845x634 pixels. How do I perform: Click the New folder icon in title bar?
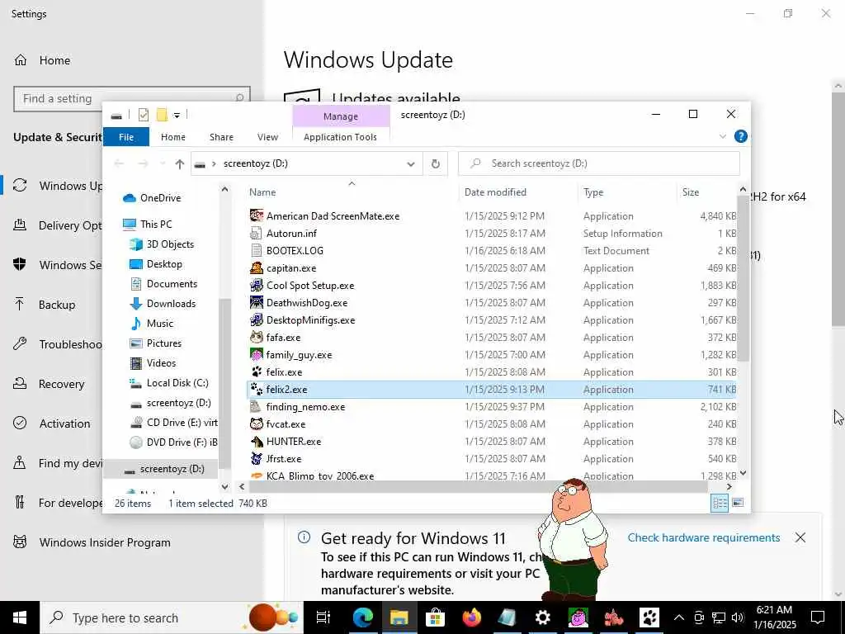tap(162, 114)
